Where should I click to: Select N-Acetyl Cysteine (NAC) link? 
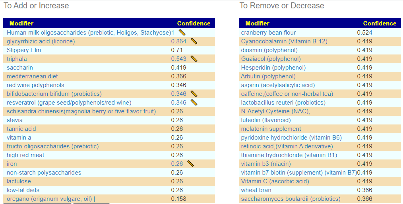click(275, 111)
